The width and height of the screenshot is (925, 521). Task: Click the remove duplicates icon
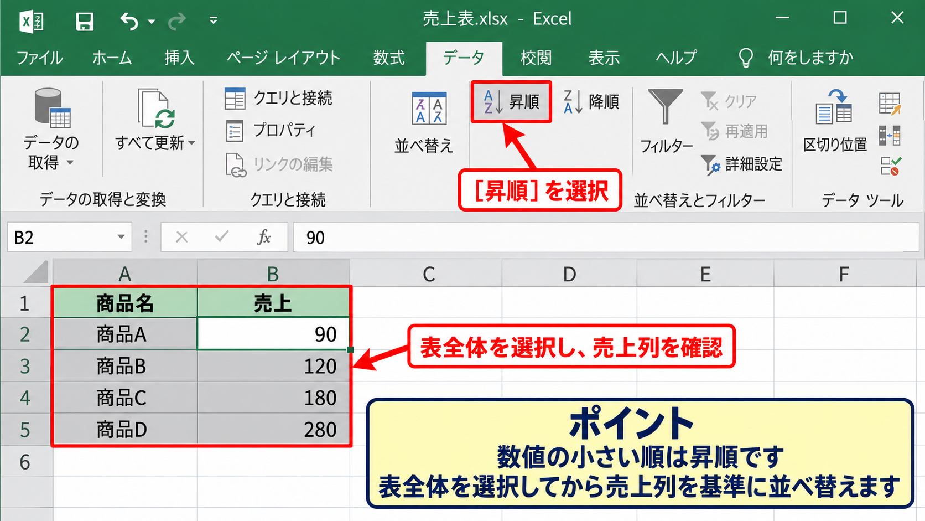coord(890,135)
